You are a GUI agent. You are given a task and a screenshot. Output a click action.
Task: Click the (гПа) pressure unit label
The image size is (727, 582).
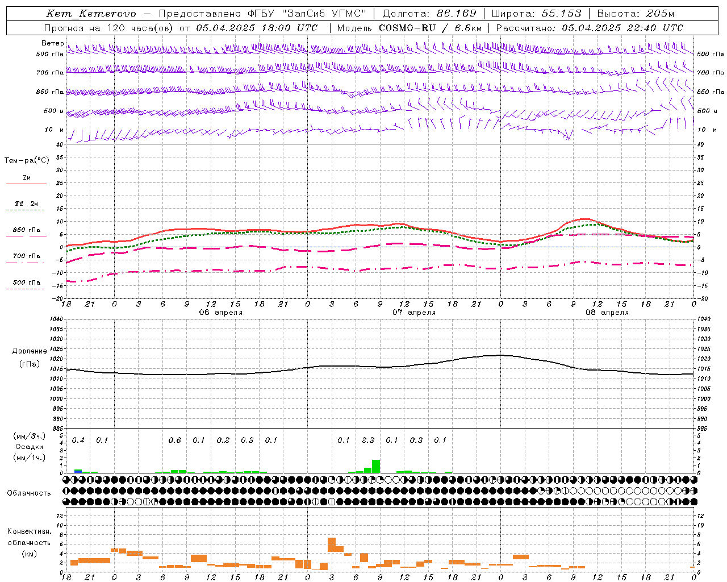tap(30, 364)
